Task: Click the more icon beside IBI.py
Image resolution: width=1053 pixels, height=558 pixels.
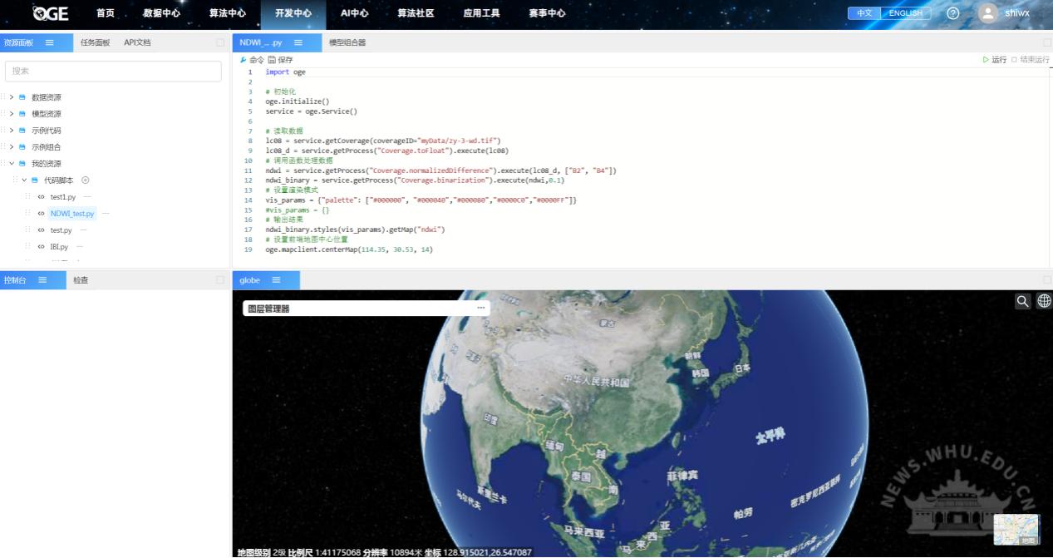Action: 80,247
